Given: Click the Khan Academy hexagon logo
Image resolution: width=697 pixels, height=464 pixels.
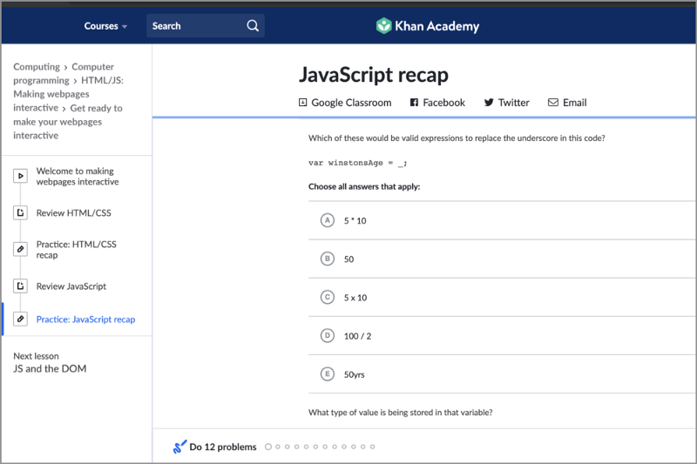Looking at the screenshot, I should [383, 26].
